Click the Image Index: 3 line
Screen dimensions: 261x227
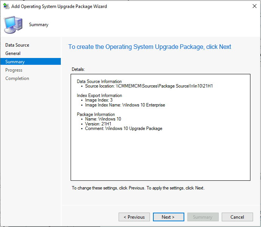click(99, 100)
